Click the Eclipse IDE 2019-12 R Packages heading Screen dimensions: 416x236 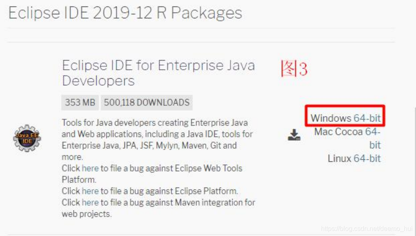[125, 13]
